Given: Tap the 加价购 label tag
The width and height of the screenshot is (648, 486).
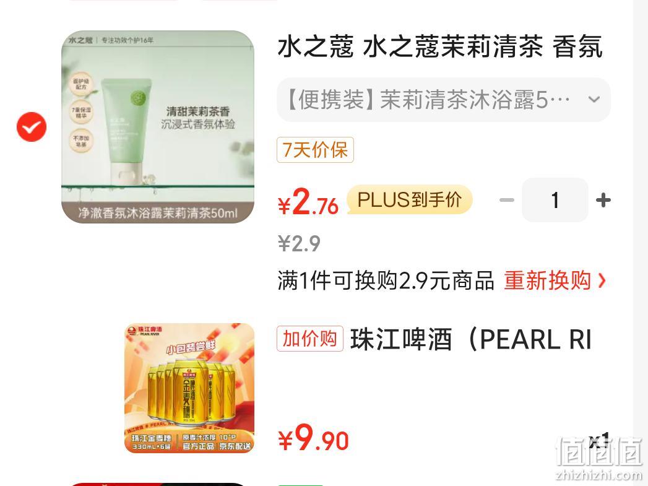Looking at the screenshot, I should coord(310,339).
